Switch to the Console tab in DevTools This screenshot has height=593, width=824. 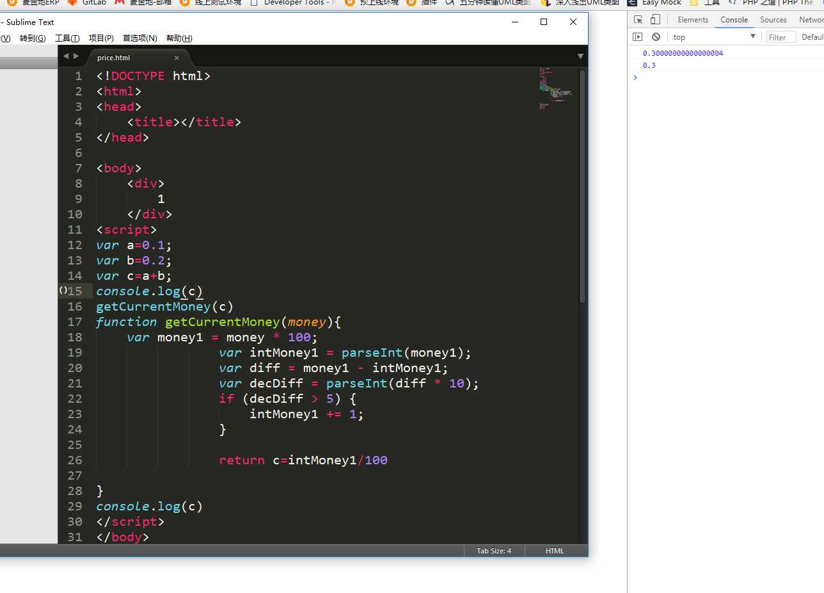coord(734,20)
